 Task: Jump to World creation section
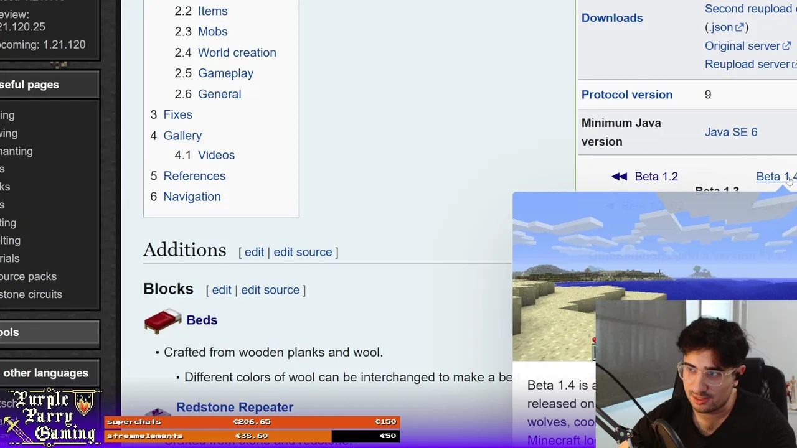(x=237, y=53)
